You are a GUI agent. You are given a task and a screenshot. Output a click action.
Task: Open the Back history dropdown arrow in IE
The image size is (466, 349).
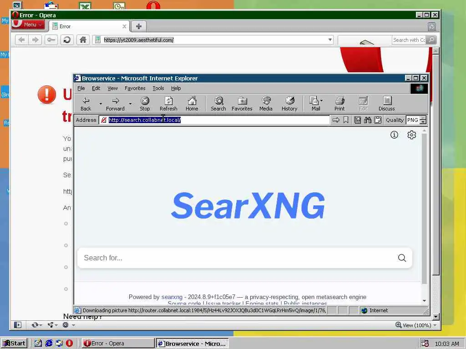[x=101, y=104]
